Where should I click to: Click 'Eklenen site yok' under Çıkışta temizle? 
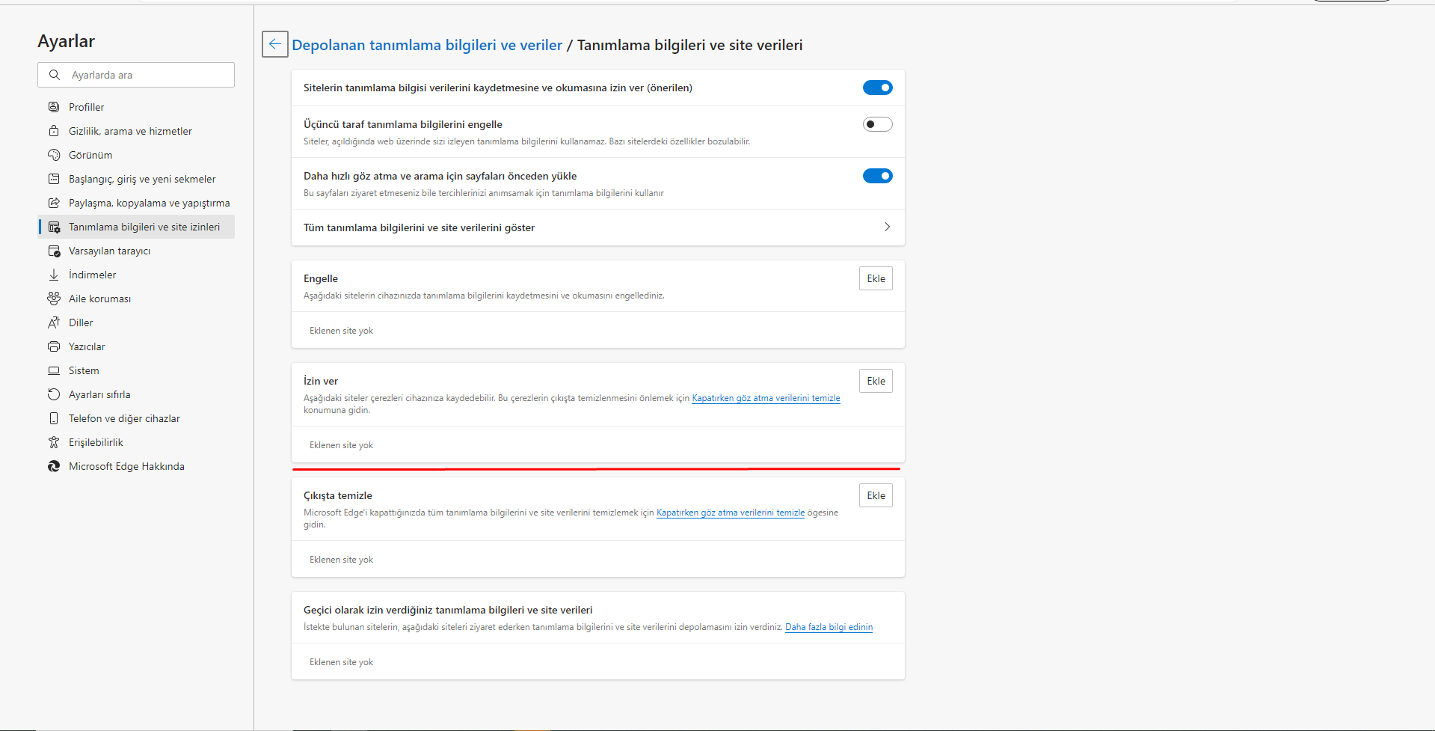341,560
